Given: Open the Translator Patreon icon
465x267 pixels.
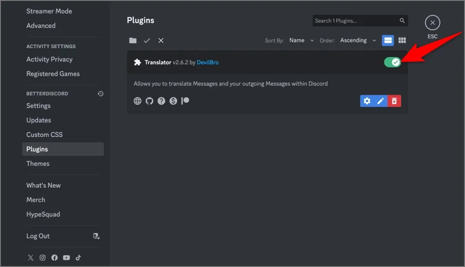Looking at the screenshot, I should (x=185, y=101).
